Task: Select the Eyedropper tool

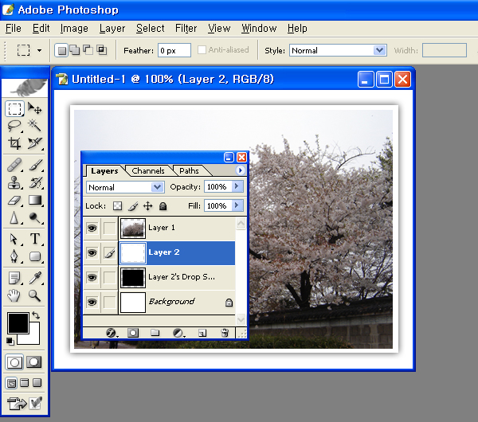Action: (x=34, y=278)
